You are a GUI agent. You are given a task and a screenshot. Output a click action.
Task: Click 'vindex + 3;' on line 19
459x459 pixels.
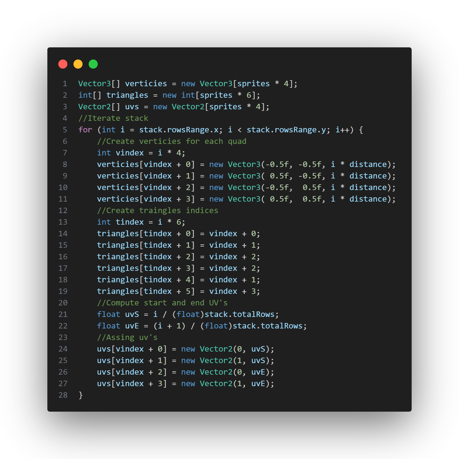[x=235, y=291]
